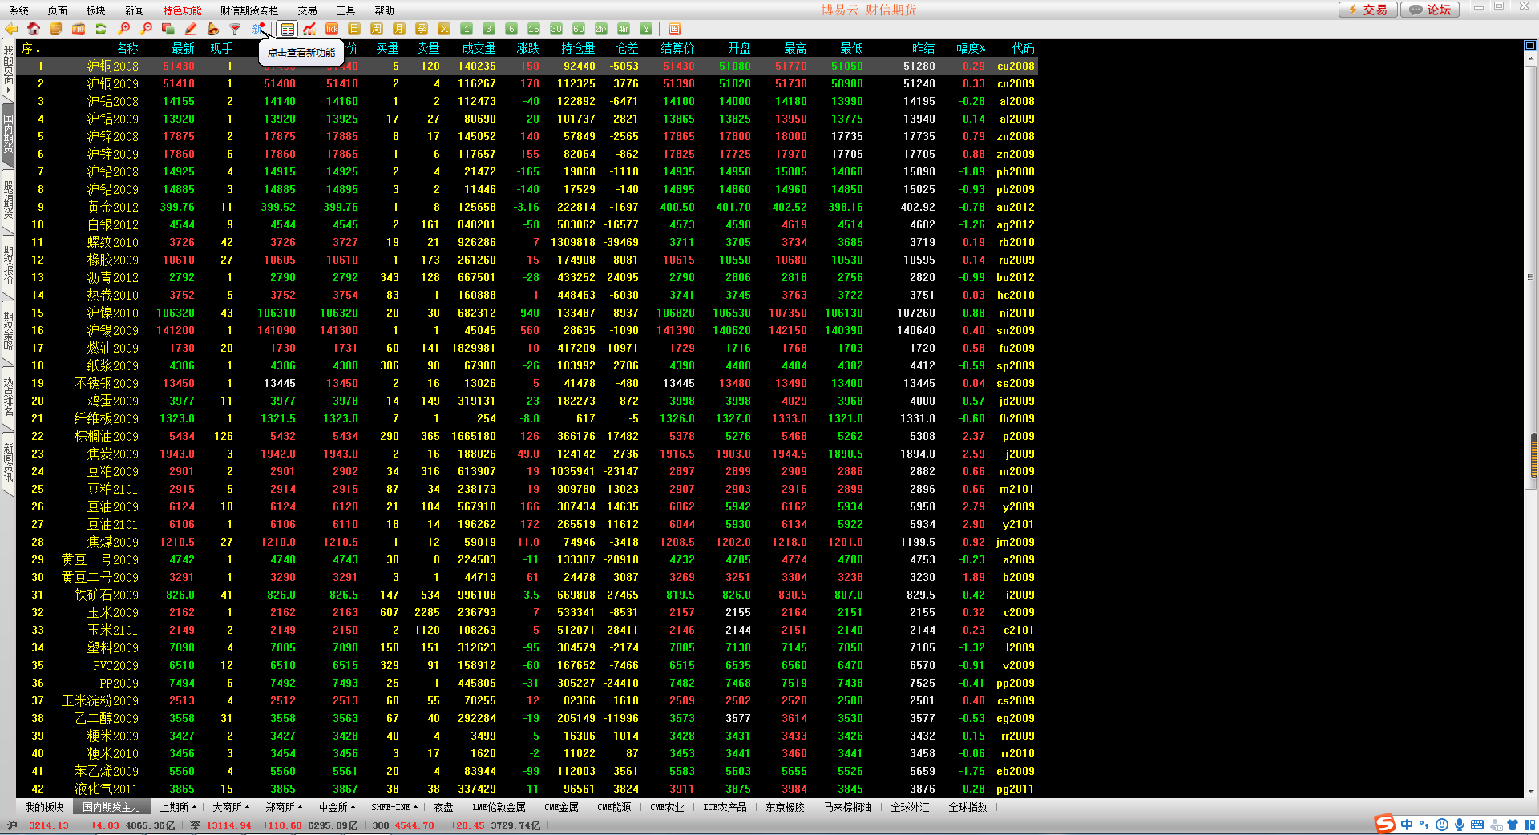Click the zoom out magnifier icon

tap(146, 29)
